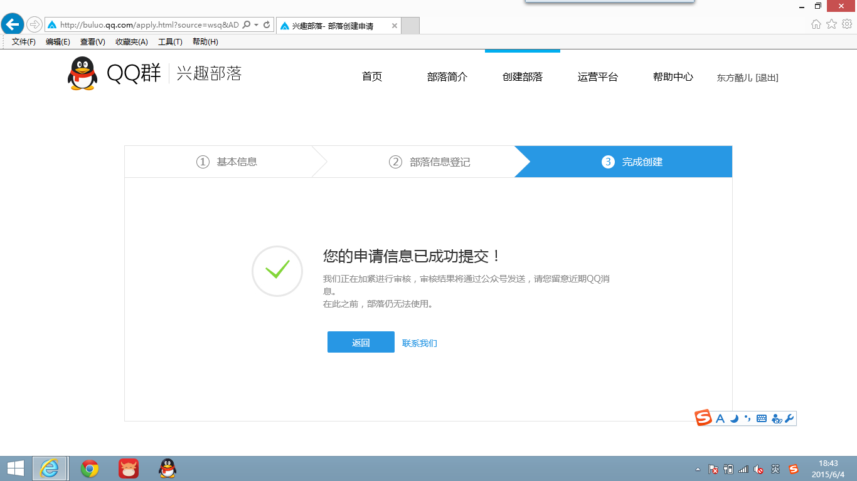Open favorites with the star icon

click(831, 24)
